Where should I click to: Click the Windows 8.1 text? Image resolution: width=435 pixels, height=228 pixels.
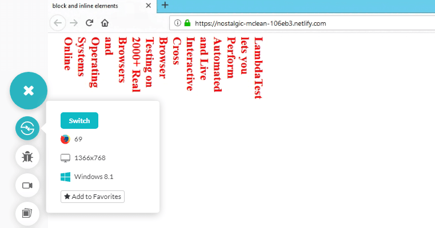point(94,177)
